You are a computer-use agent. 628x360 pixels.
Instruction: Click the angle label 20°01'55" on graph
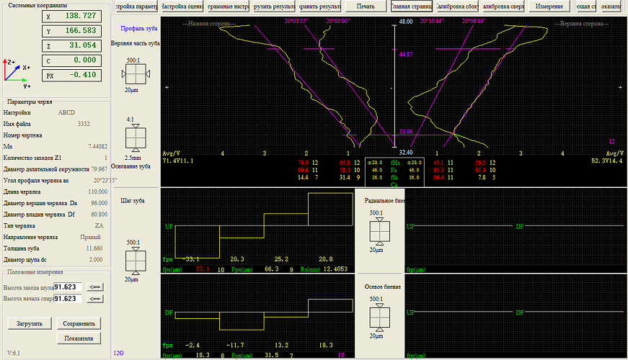[x=296, y=21]
